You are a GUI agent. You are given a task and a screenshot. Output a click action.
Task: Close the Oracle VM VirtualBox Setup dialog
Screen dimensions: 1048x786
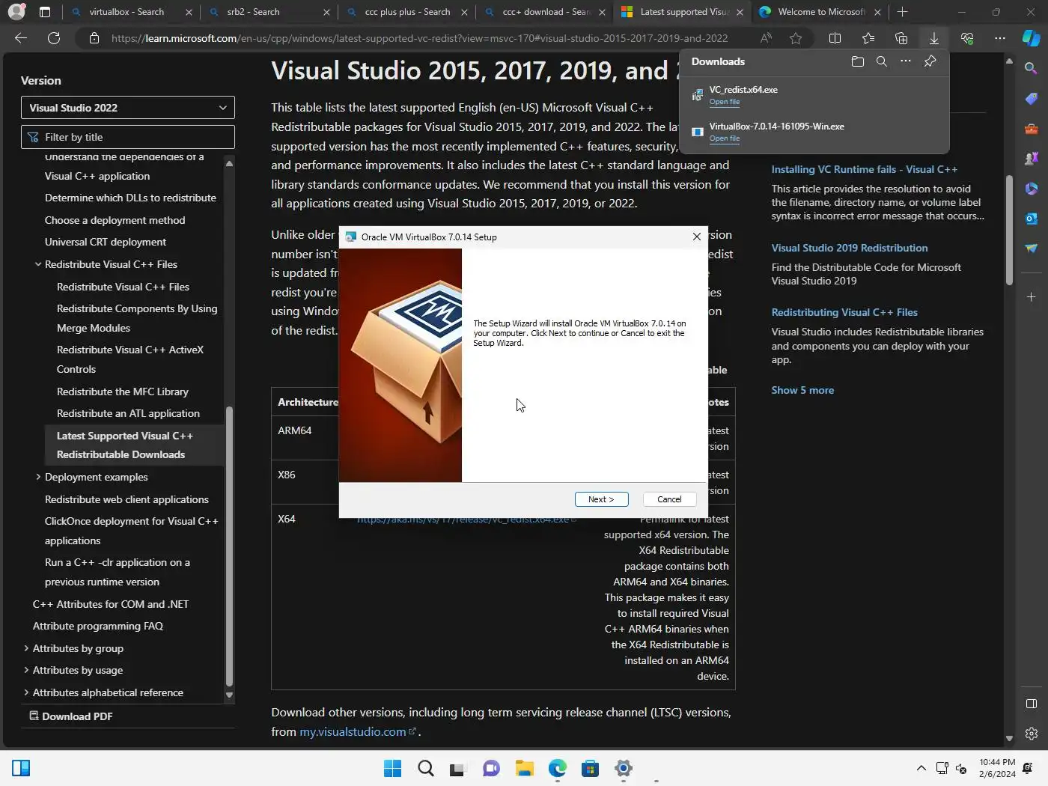(697, 237)
